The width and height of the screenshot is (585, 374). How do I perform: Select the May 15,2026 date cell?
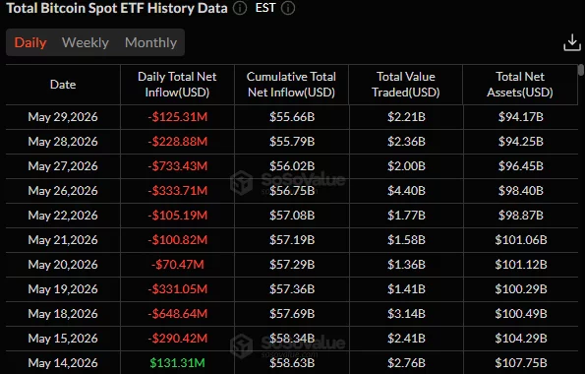coord(63,339)
